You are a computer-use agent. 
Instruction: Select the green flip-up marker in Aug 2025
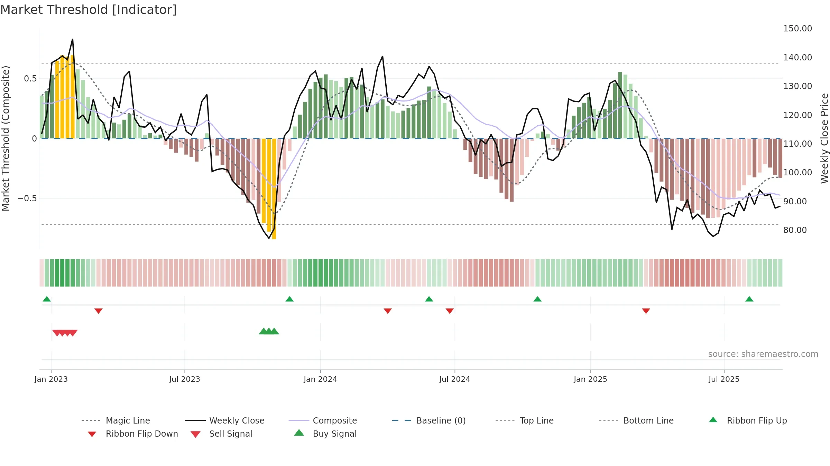749,299
